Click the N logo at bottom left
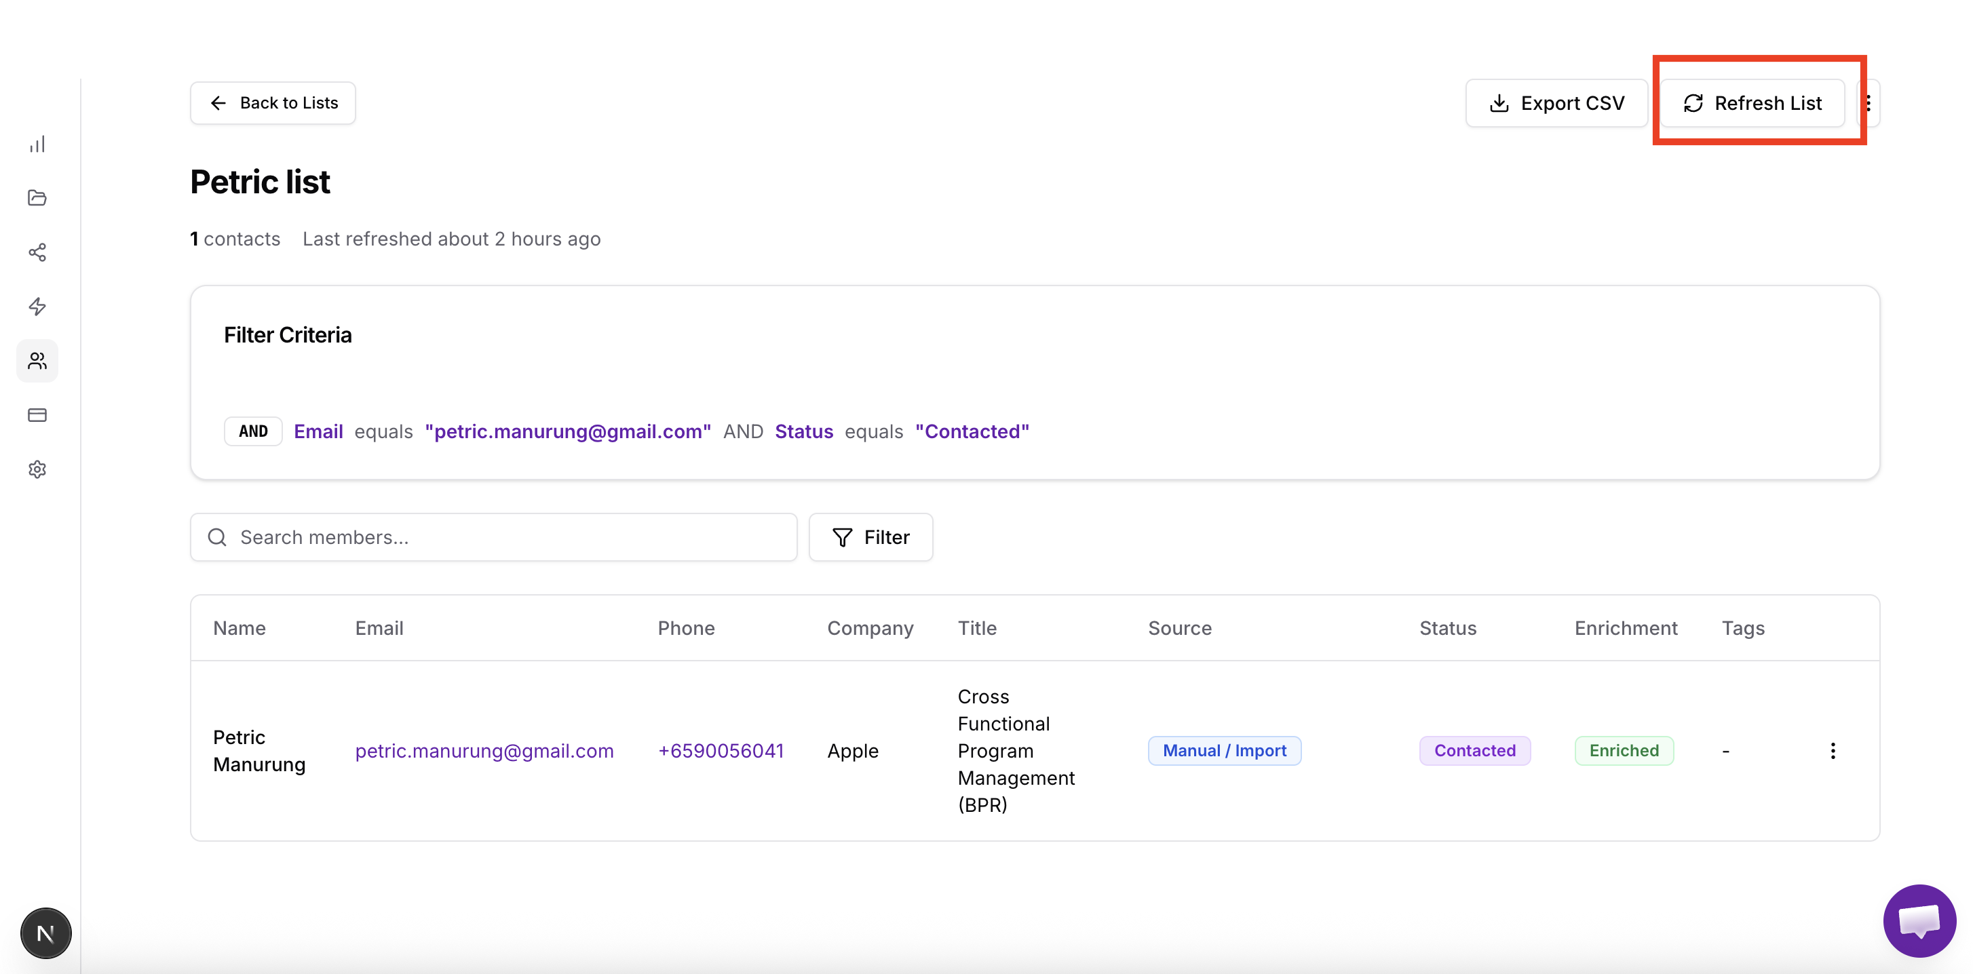This screenshot has width=1973, height=974. [45, 933]
